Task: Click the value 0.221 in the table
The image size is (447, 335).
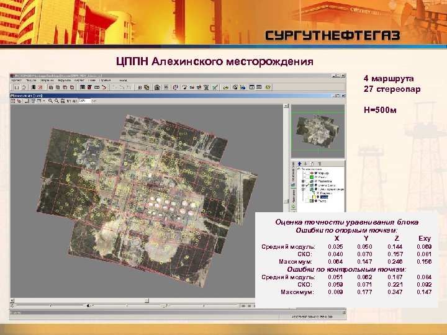Action: tap(395, 285)
